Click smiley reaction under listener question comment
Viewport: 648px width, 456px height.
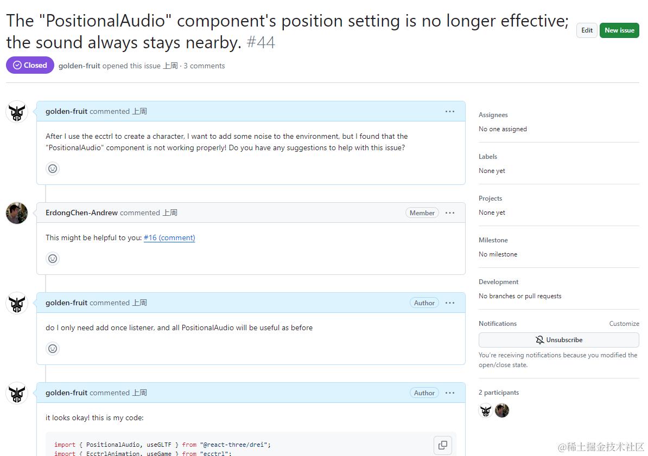tap(53, 349)
